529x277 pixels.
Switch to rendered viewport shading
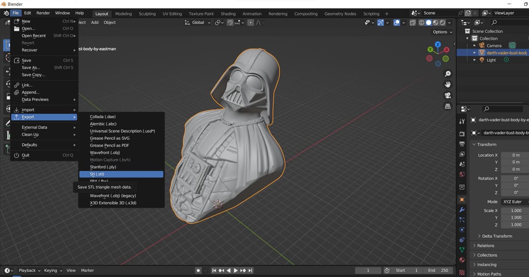pyautogui.click(x=442, y=23)
